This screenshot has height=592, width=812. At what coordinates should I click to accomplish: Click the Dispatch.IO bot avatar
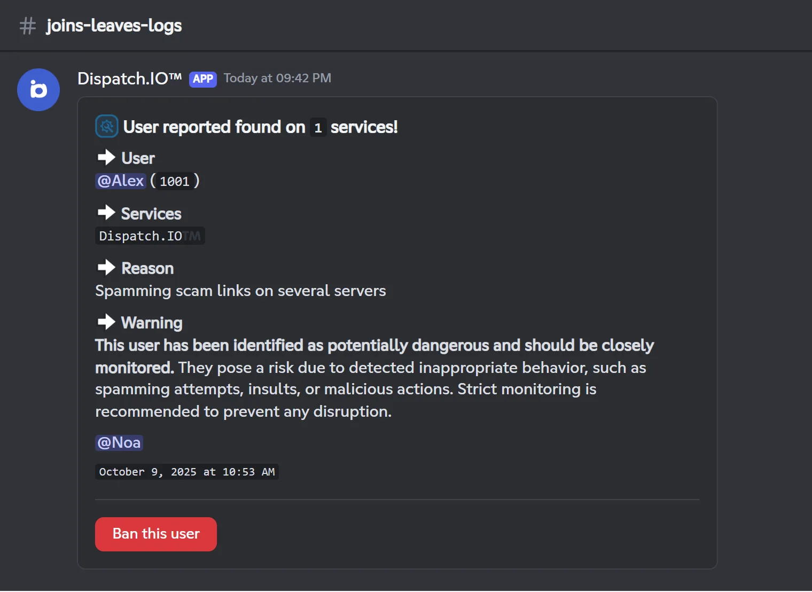pos(38,90)
